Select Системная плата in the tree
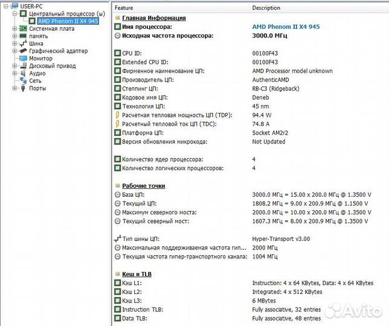389x326 pixels. pyautogui.click(x=51, y=29)
